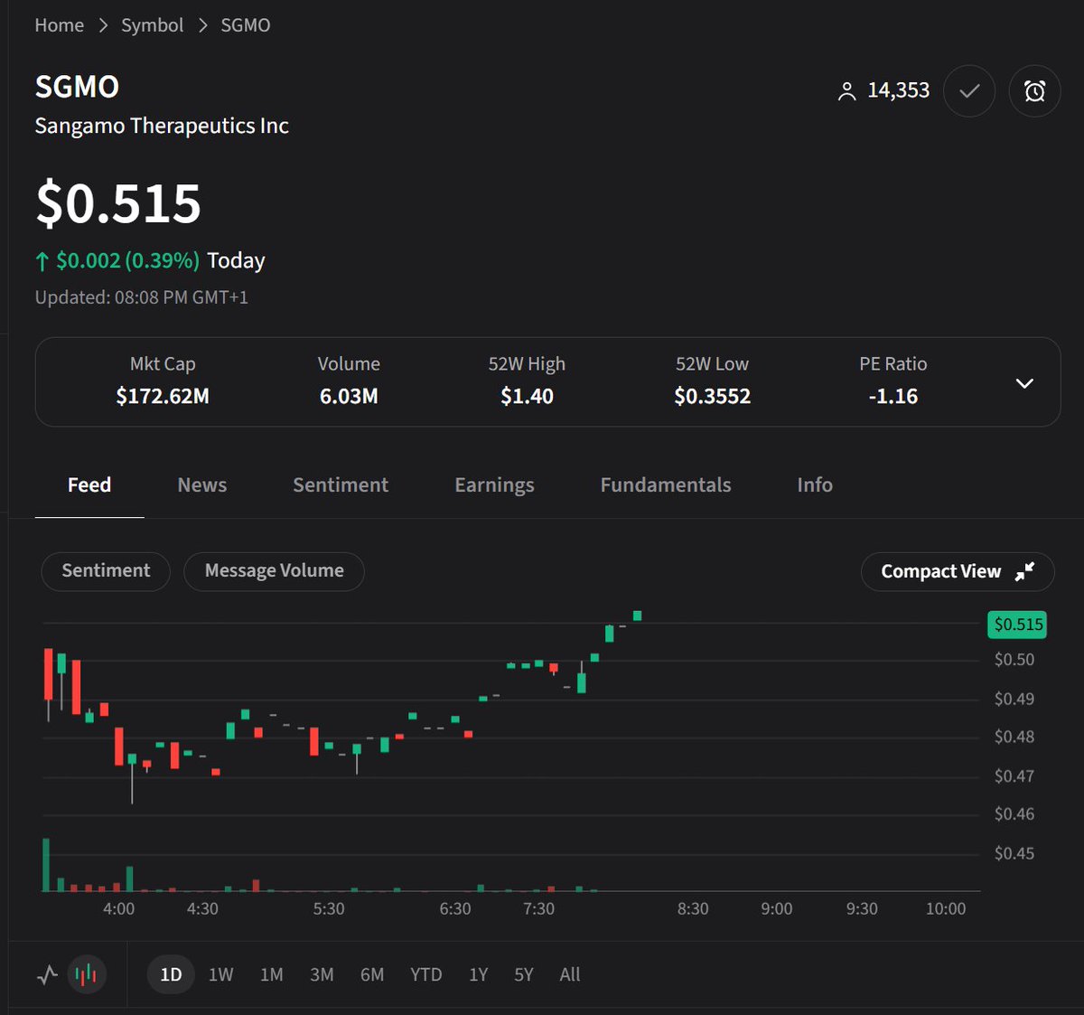Click the Updated: 08:08 PM GMT+1 timestamp
The width and height of the screenshot is (1084, 1015).
142,297
